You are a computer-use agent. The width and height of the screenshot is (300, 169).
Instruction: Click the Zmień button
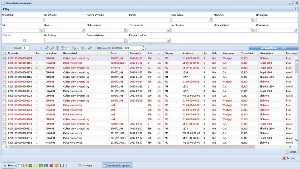click(291, 152)
